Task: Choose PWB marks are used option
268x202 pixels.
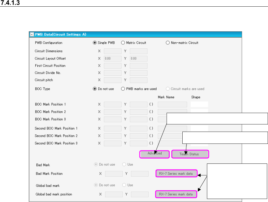Action: click(123, 89)
